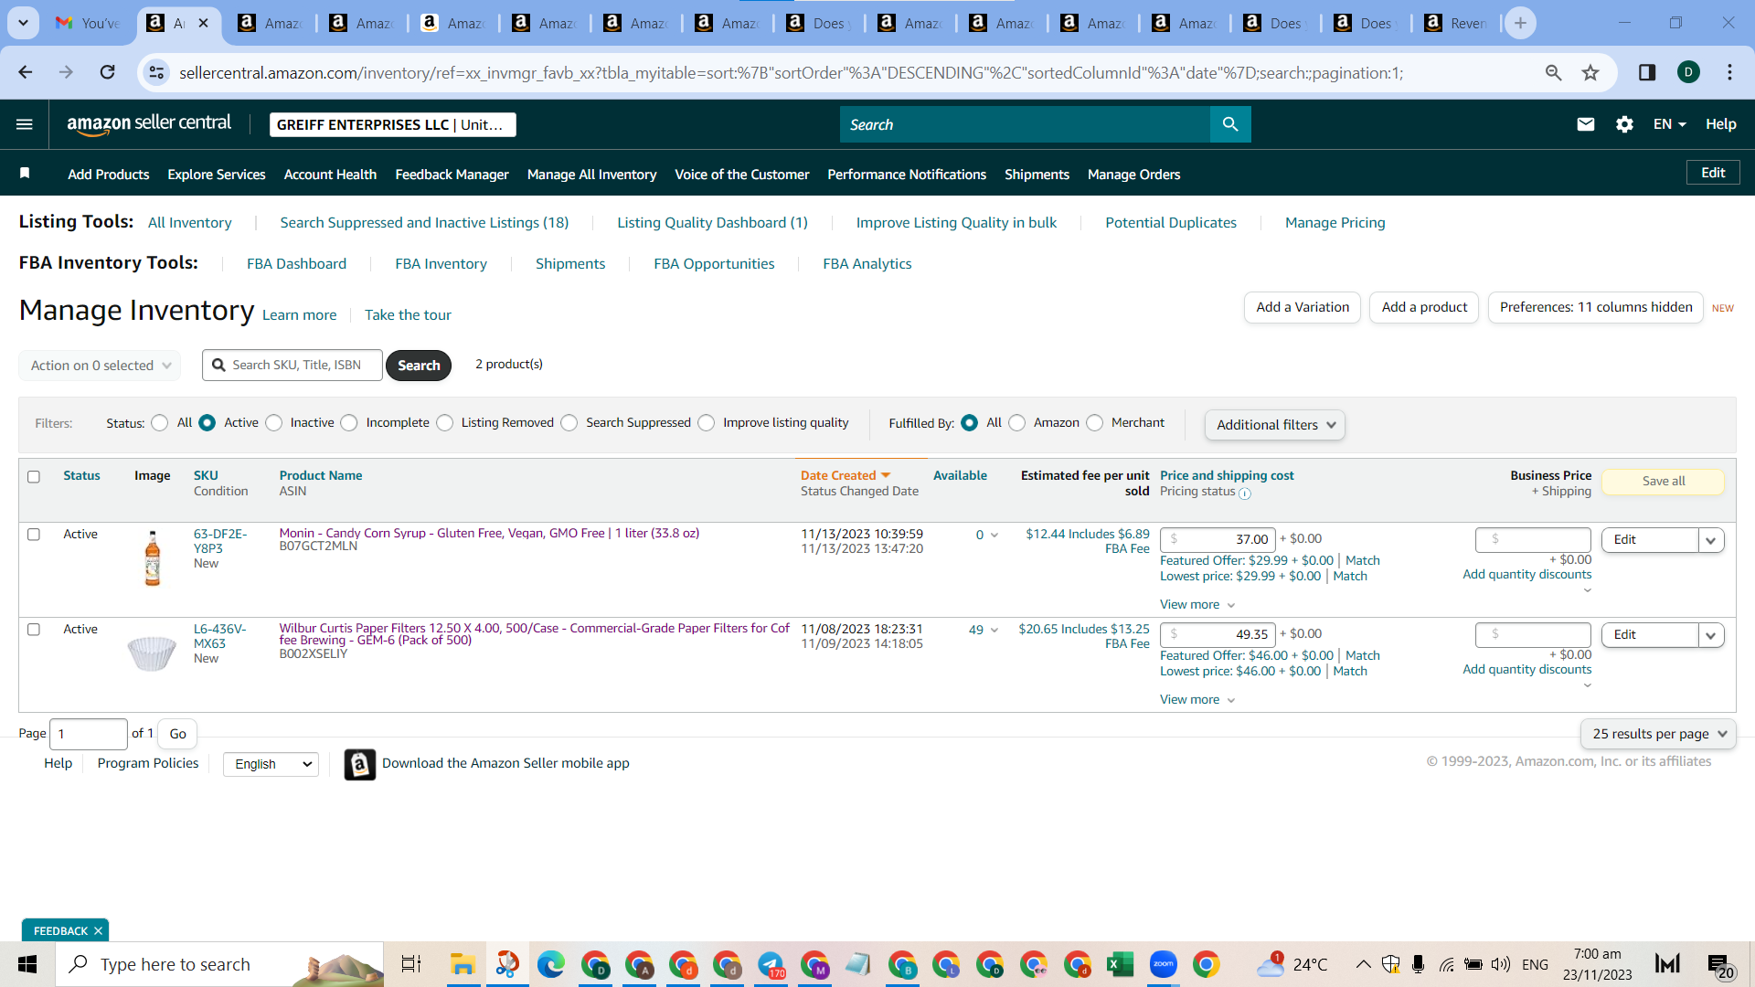The image size is (1755, 987).
Task: Click the Monin syrup product thumbnail
Action: coord(153,558)
